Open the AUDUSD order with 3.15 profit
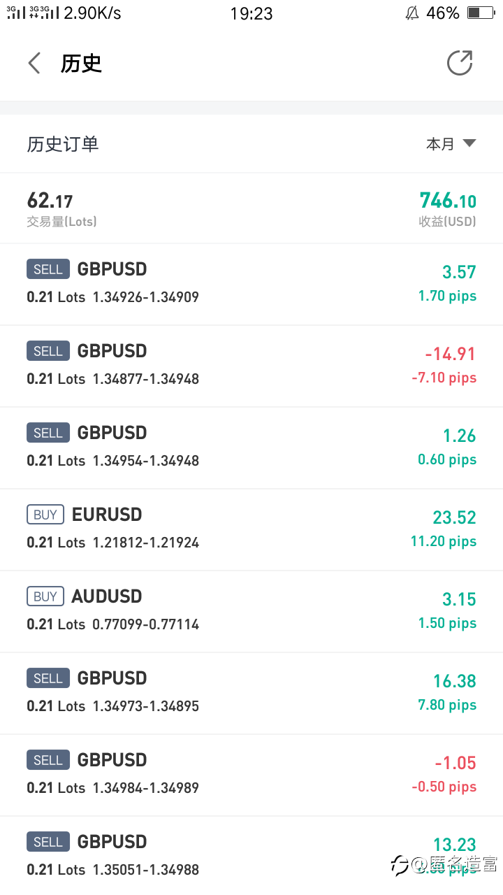 (251, 612)
